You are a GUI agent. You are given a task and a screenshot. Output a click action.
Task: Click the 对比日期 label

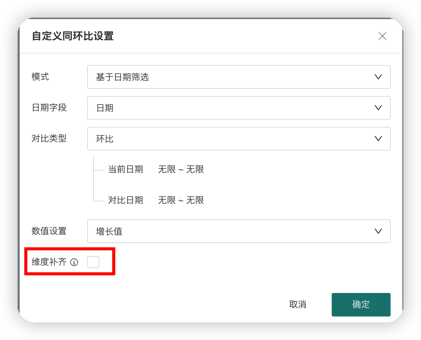click(x=126, y=200)
